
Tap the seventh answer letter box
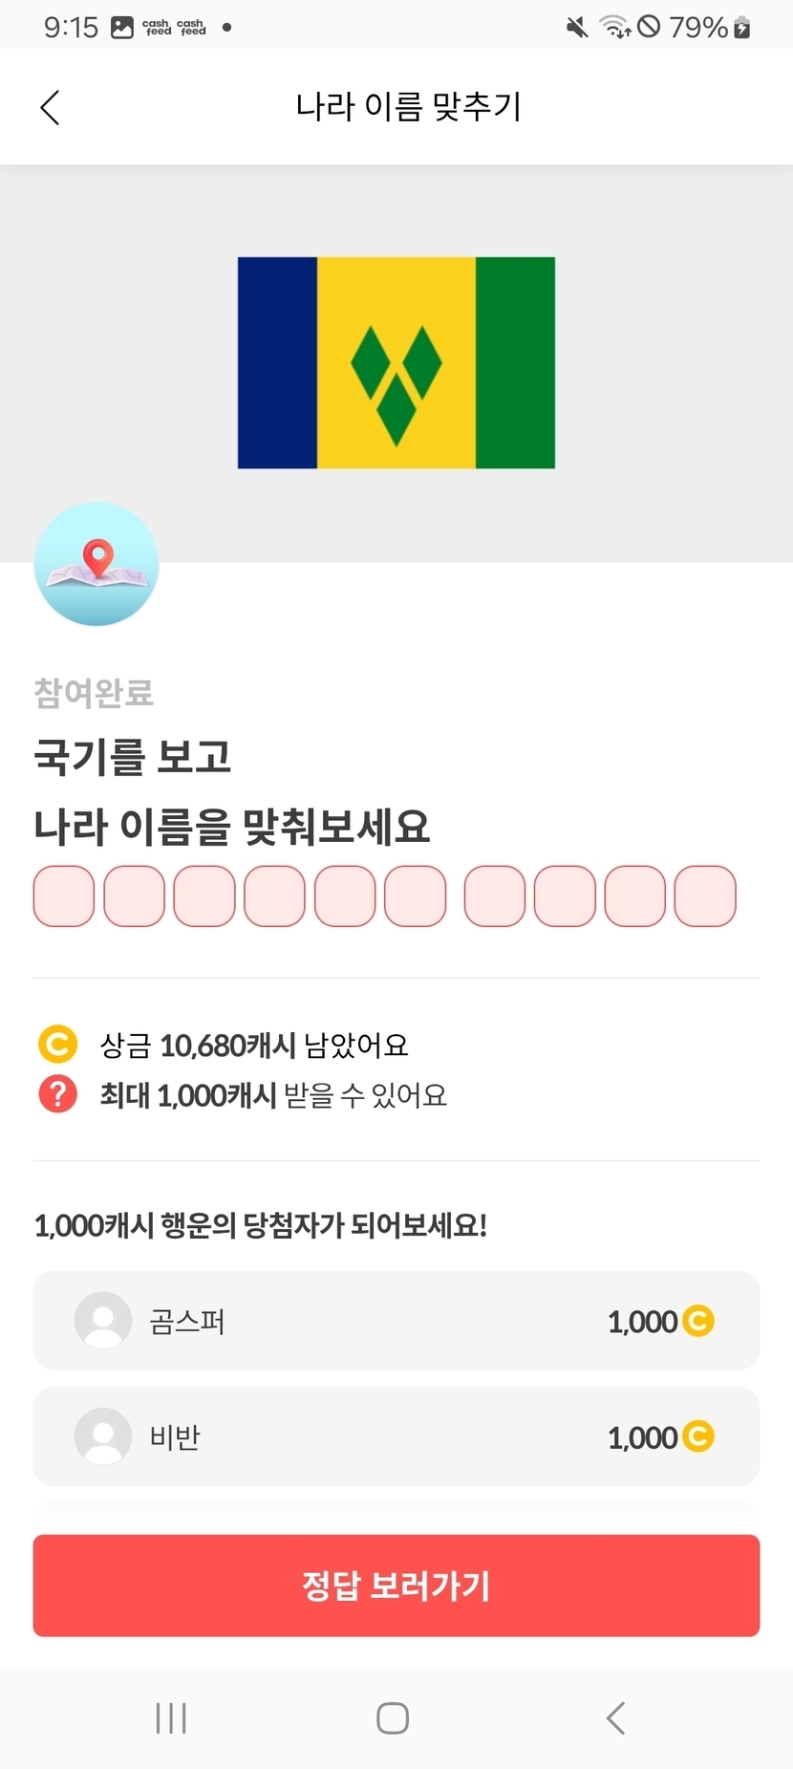(495, 896)
